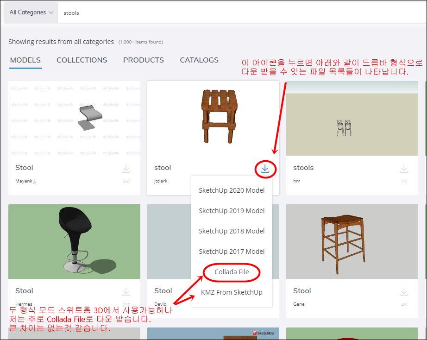Switch to the COLLECTIONS tab
Screen dimensions: 427x340
click(x=82, y=60)
